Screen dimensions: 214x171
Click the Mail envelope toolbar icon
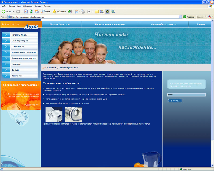(x=76, y=11)
